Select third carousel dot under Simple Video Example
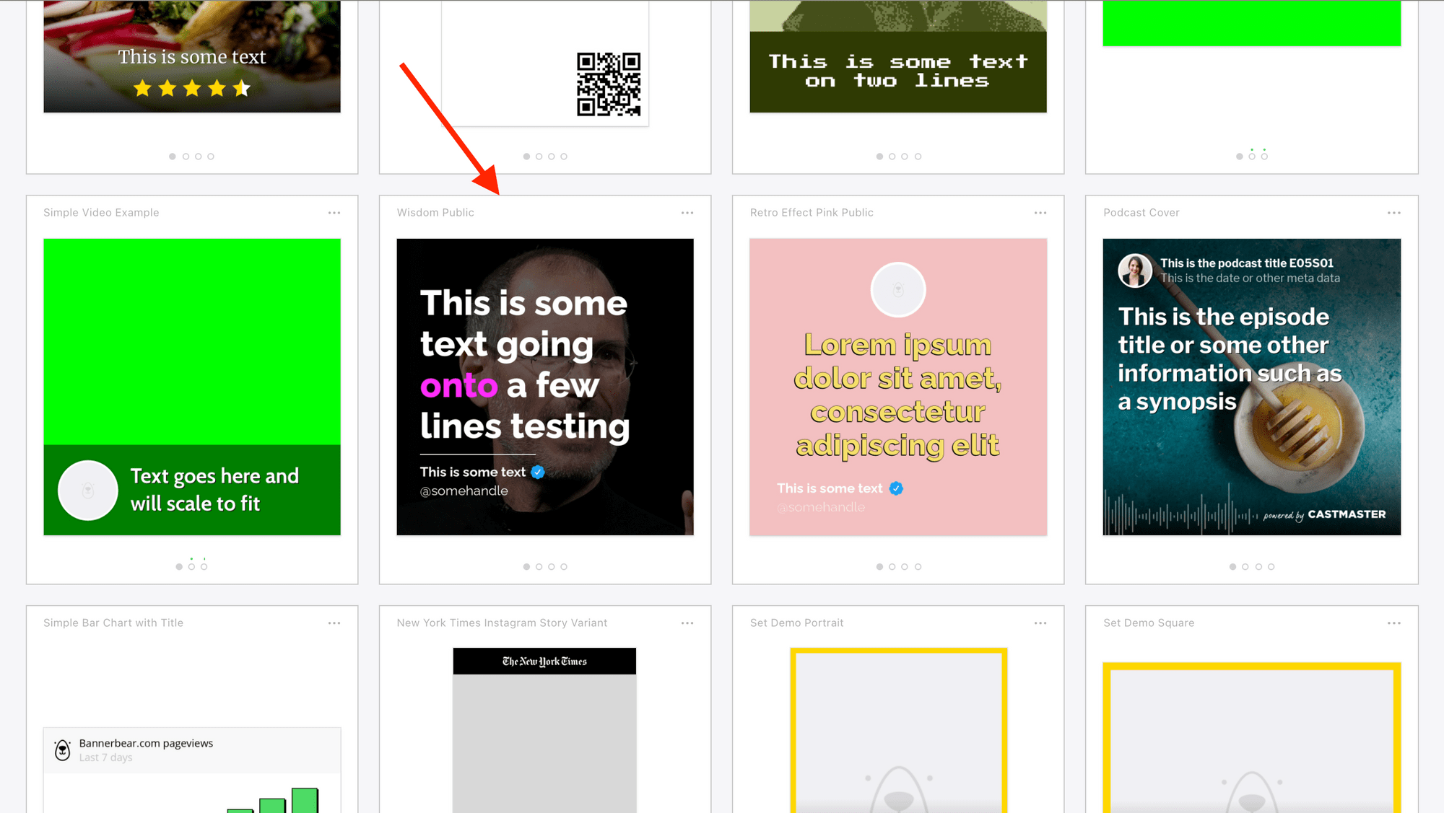This screenshot has height=813, width=1444. tap(204, 567)
